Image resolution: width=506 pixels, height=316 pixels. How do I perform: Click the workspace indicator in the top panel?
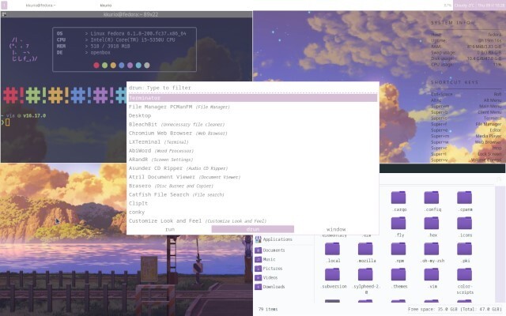click(5, 6)
